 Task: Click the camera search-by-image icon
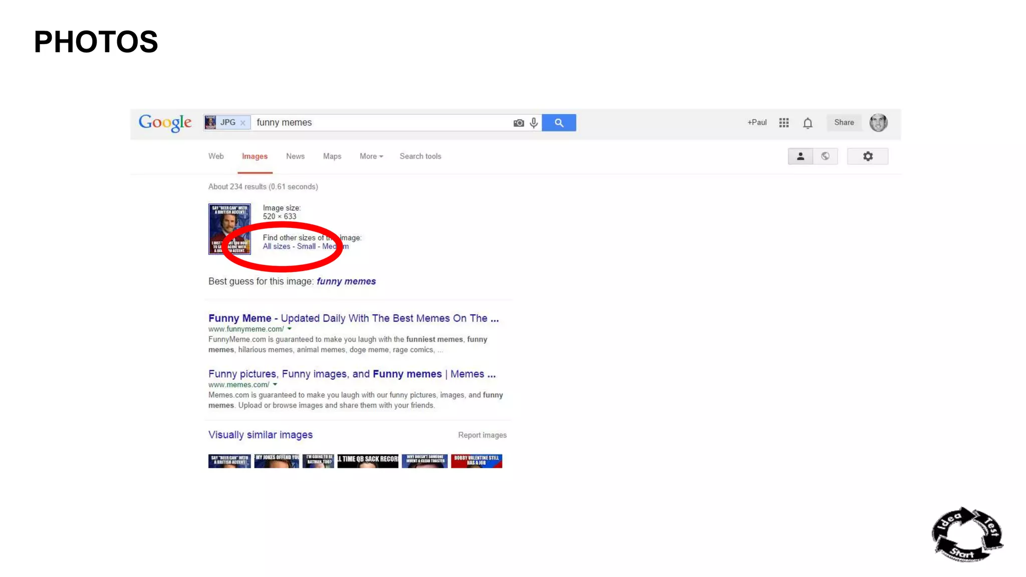(x=519, y=123)
